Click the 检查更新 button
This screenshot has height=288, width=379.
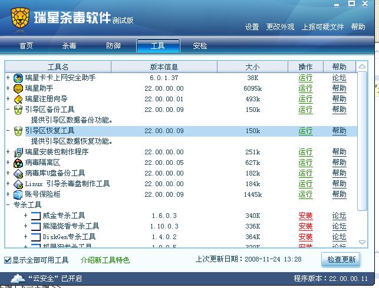point(341,260)
